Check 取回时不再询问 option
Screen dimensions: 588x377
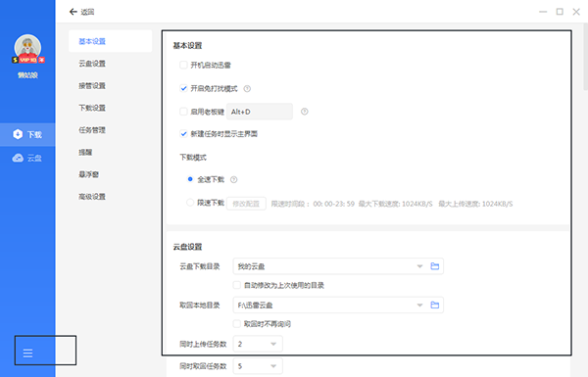coord(236,324)
